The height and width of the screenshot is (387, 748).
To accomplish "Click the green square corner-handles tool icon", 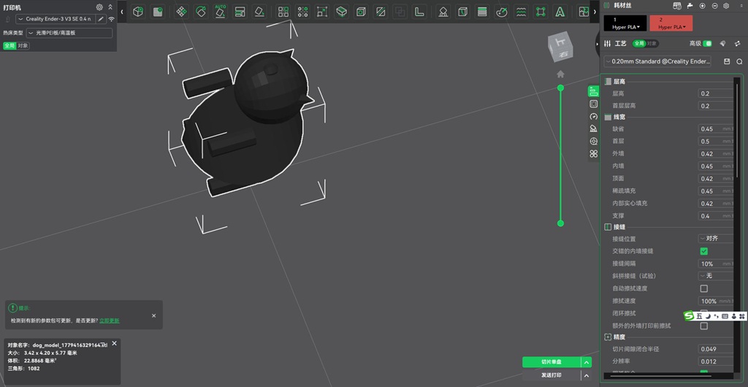I will (541, 12).
